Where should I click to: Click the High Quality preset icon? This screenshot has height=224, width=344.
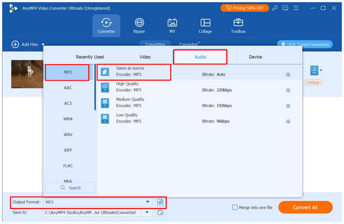(x=105, y=87)
